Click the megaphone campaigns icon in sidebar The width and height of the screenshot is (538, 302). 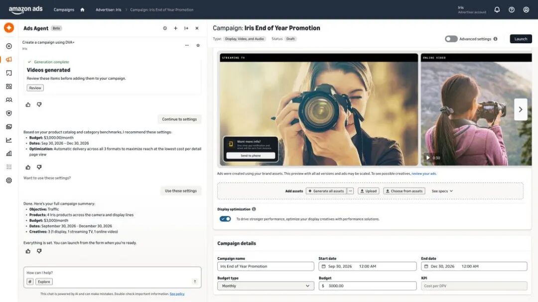pyautogui.click(x=9, y=59)
